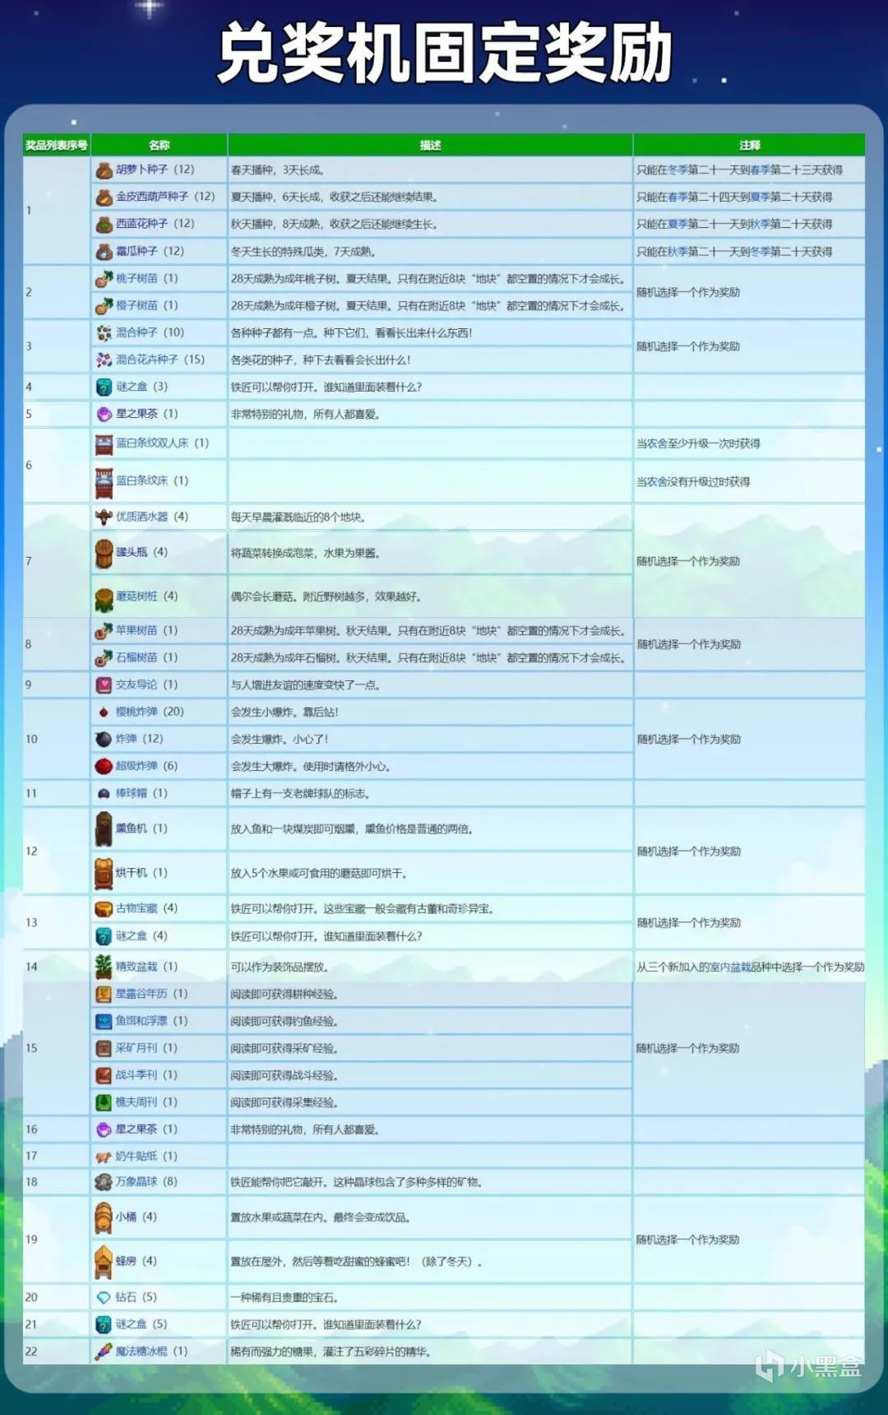Screen dimensions: 888x1415
Task: Select the 小桶 keg icon
Action: click(x=104, y=1218)
